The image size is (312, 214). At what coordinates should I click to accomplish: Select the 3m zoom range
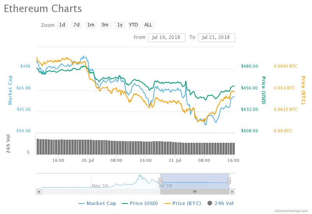click(x=105, y=25)
